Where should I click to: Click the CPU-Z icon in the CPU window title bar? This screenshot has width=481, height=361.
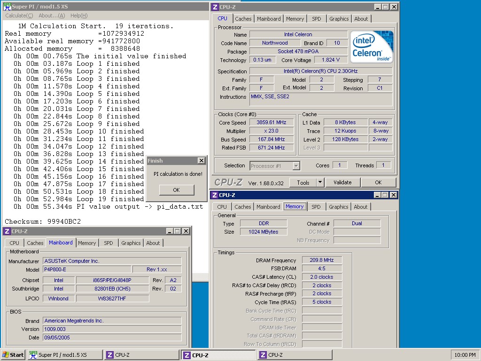coord(215,7)
